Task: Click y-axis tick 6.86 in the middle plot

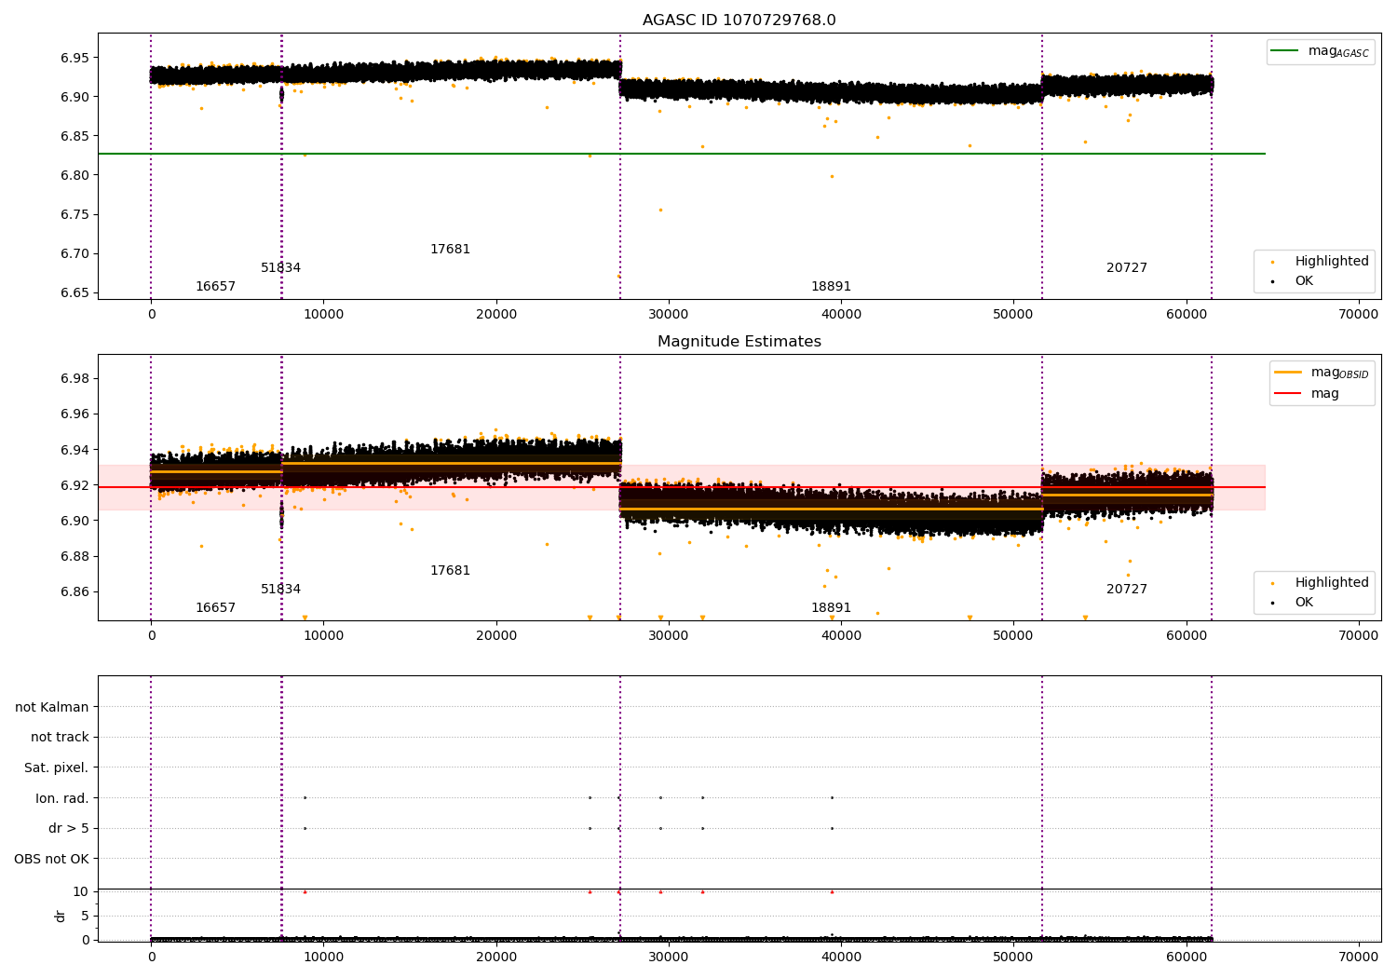Action: pyautogui.click(x=75, y=591)
